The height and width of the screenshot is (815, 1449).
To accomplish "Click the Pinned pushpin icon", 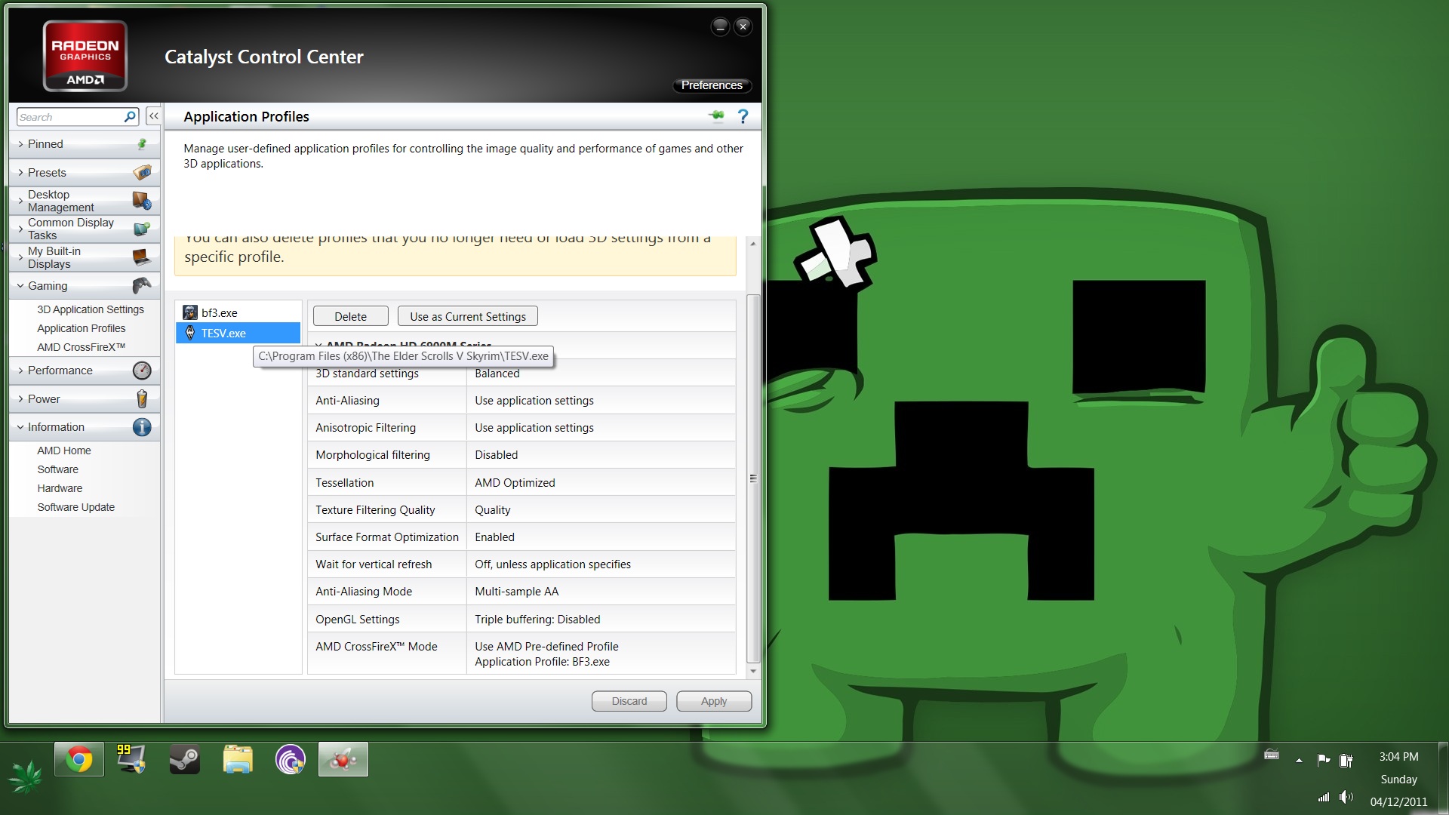I will [141, 144].
